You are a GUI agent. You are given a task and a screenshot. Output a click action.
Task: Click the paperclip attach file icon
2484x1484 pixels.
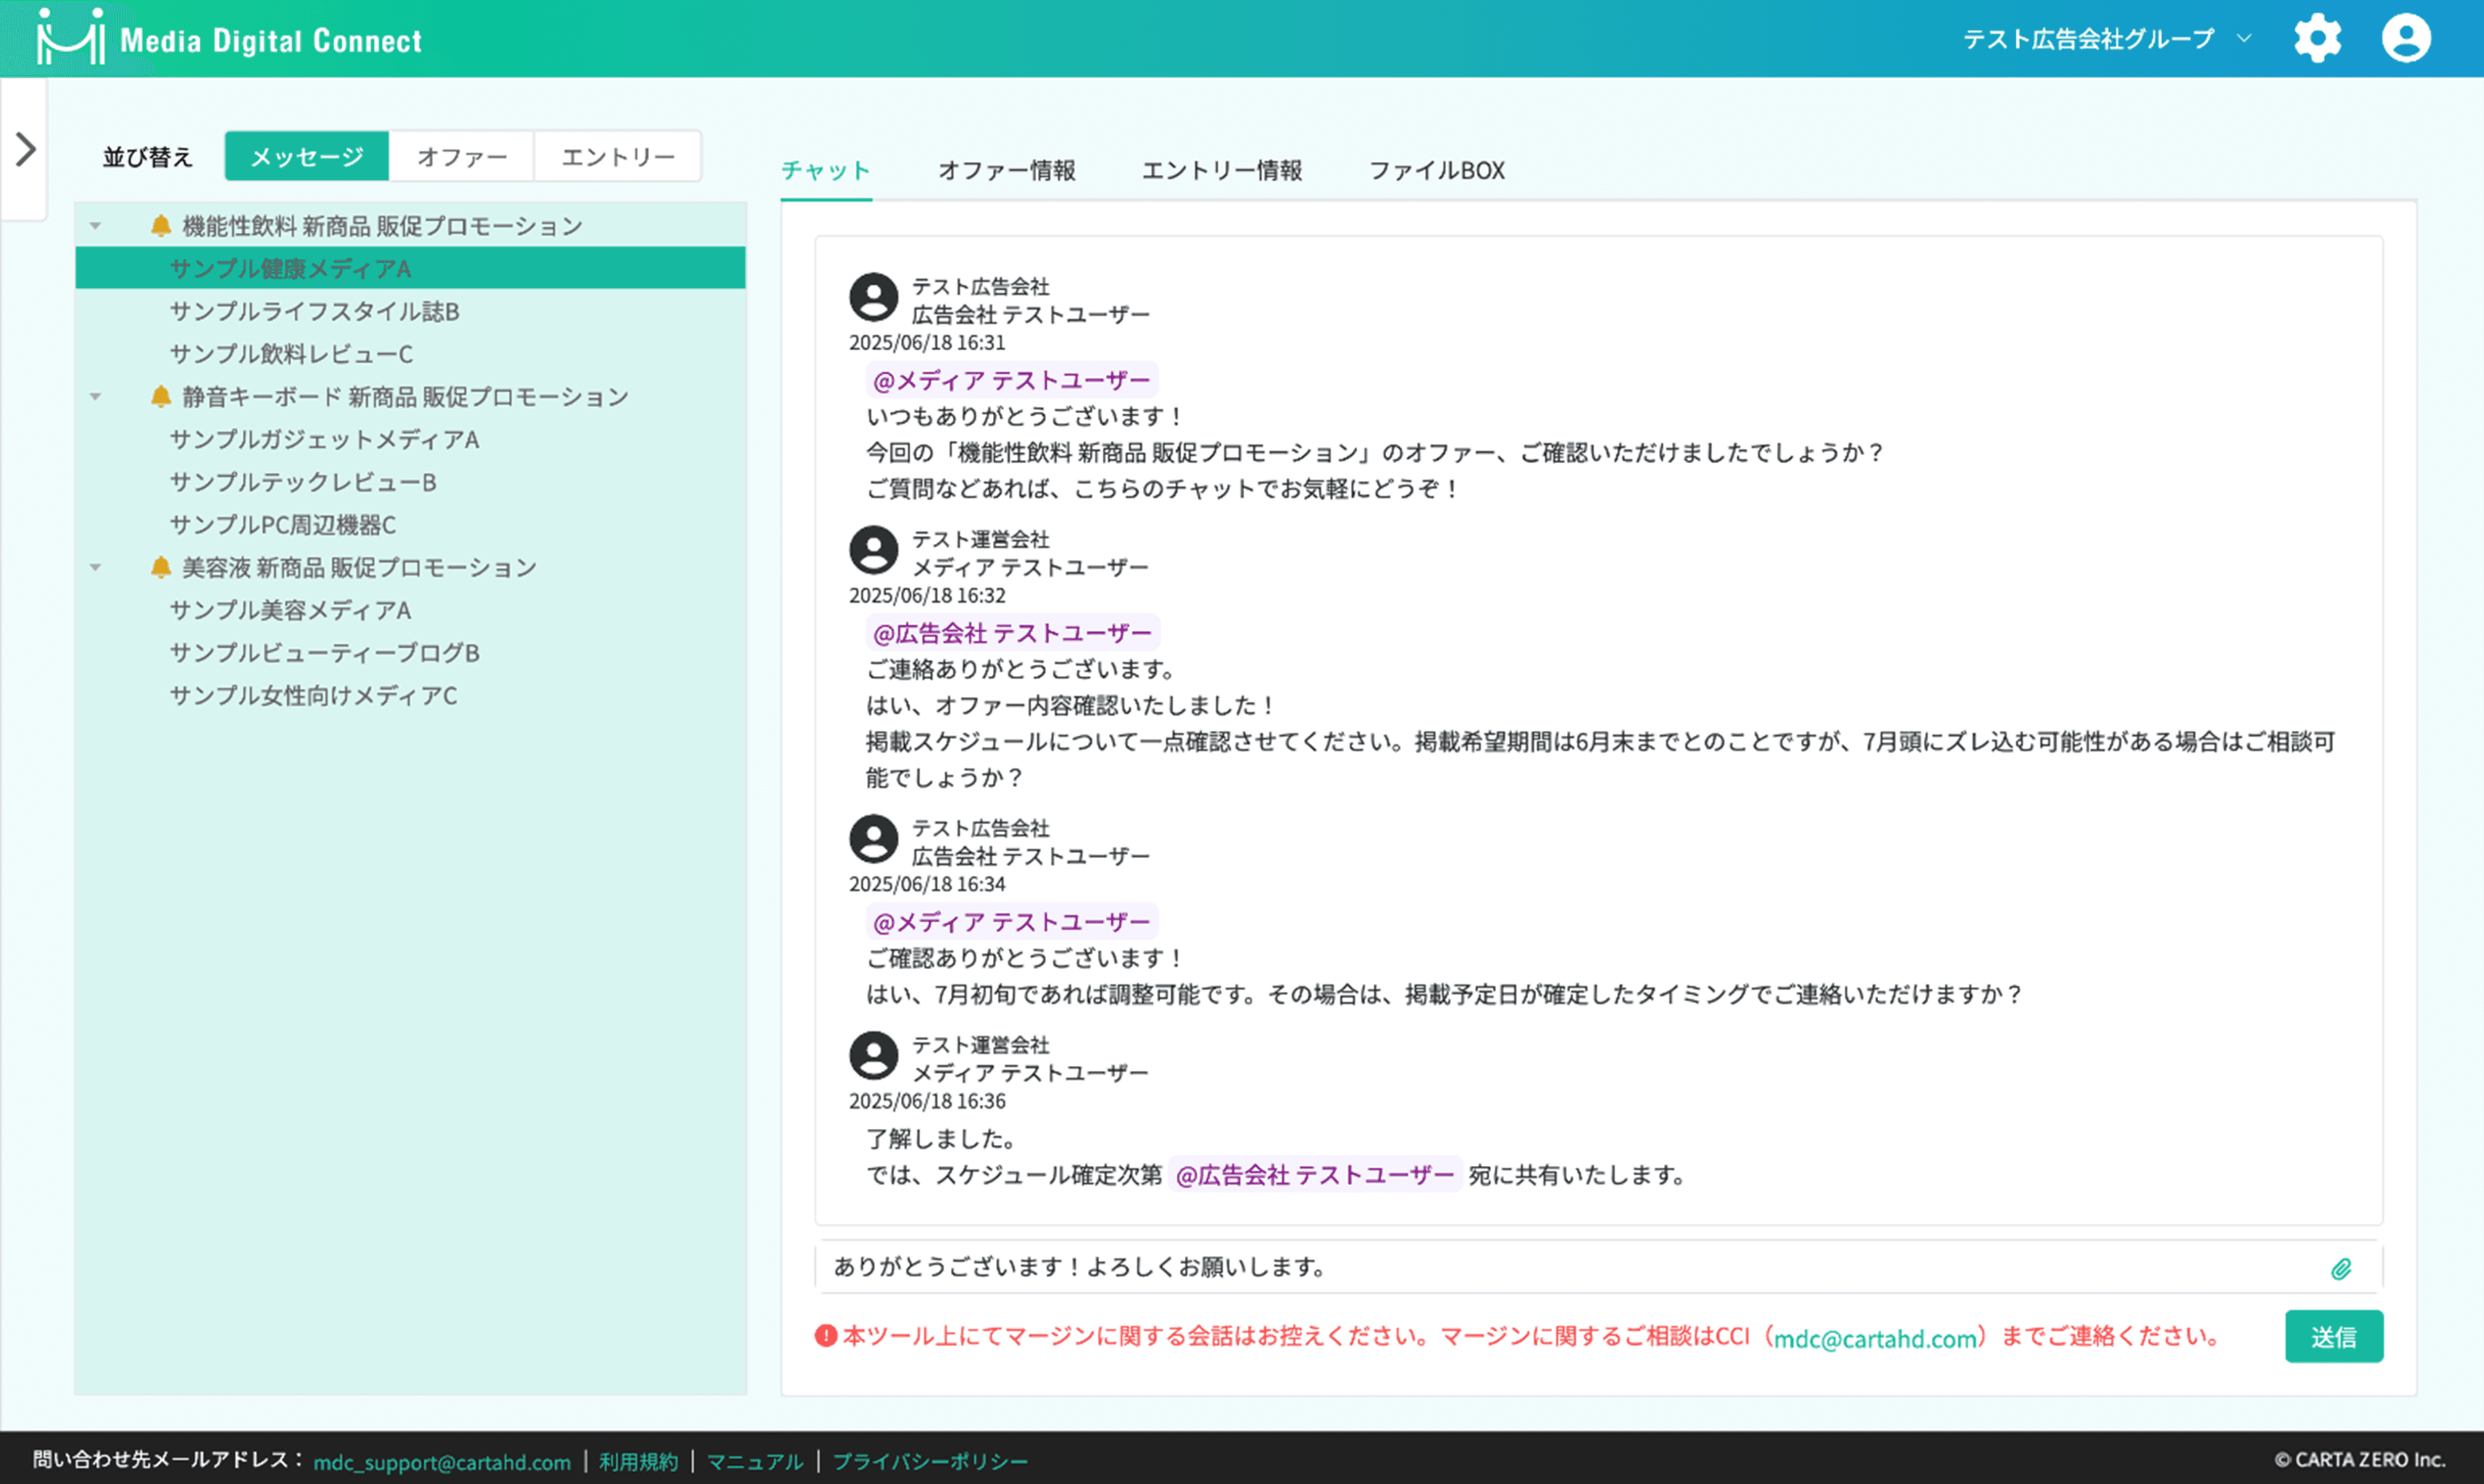tap(2340, 1269)
